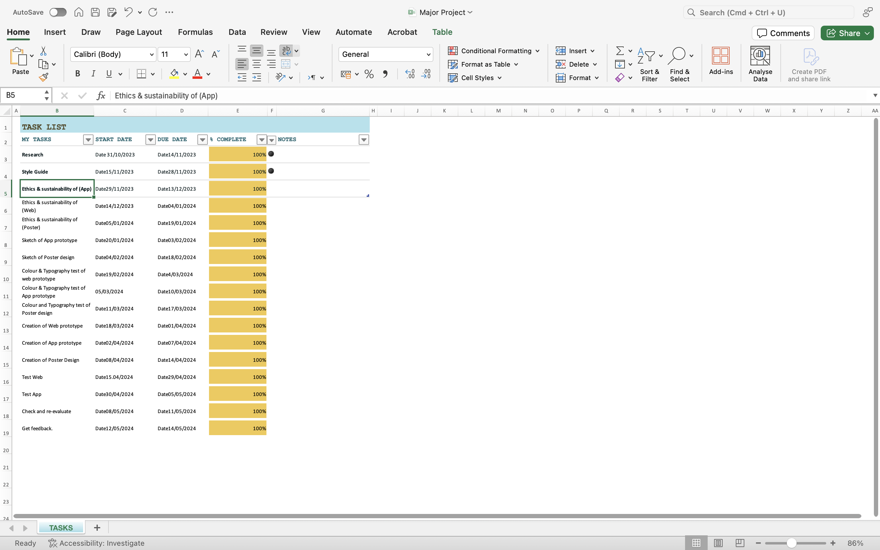Click the Format Painter brush icon

click(x=44, y=78)
